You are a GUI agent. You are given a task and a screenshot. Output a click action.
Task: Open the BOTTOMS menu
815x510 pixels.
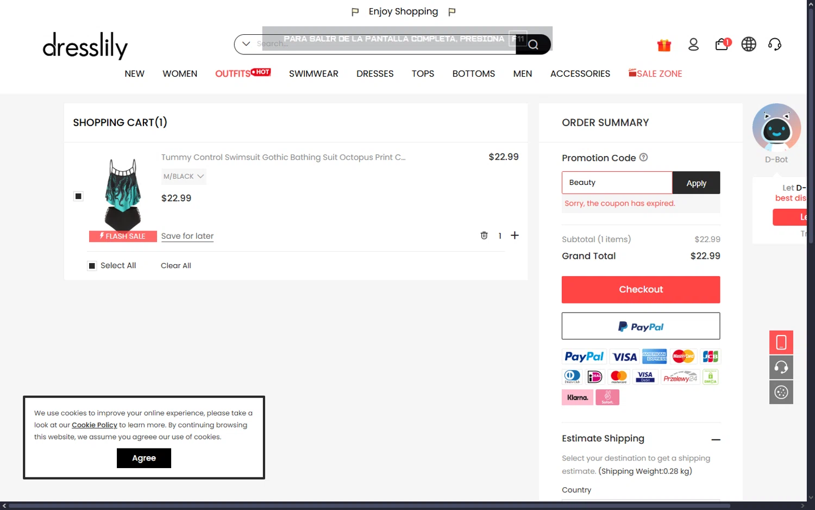[x=474, y=73]
